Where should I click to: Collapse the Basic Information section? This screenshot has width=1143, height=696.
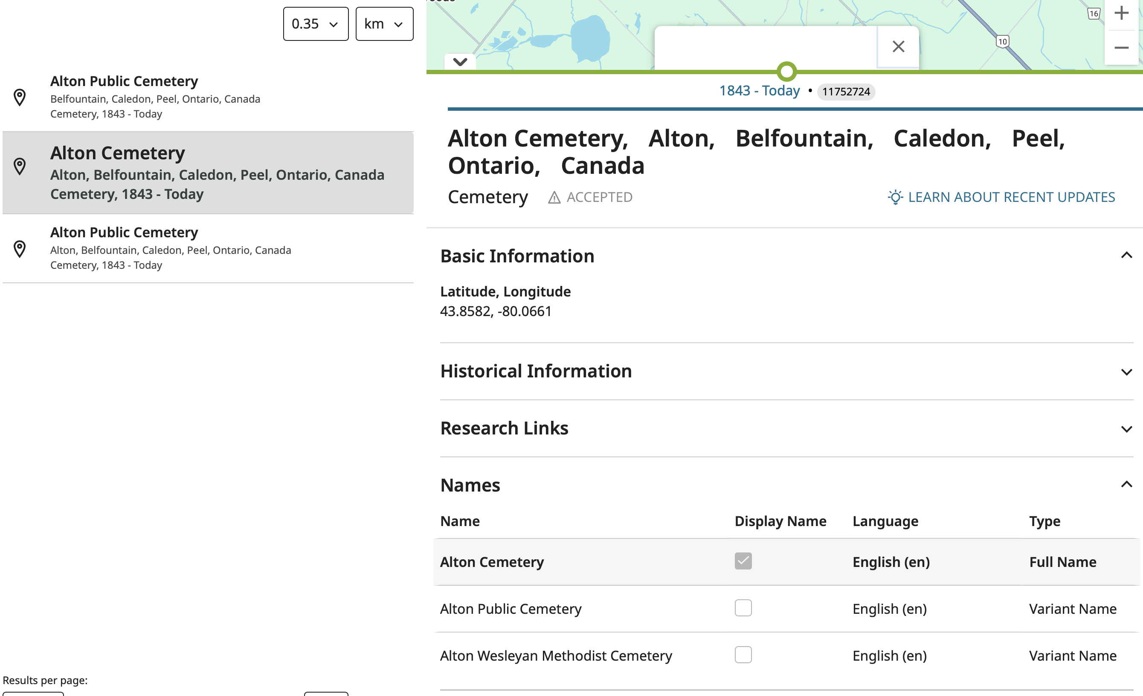click(x=1126, y=255)
